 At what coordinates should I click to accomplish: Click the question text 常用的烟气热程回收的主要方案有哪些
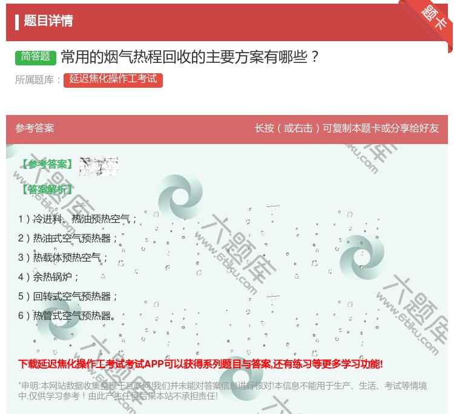pos(190,57)
